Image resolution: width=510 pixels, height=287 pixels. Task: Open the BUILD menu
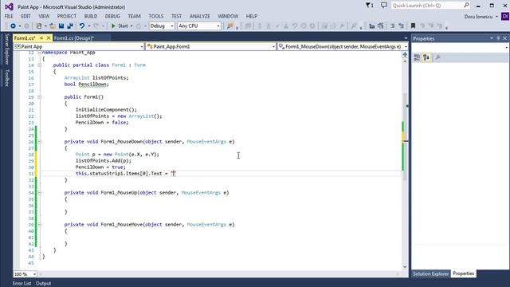click(91, 16)
